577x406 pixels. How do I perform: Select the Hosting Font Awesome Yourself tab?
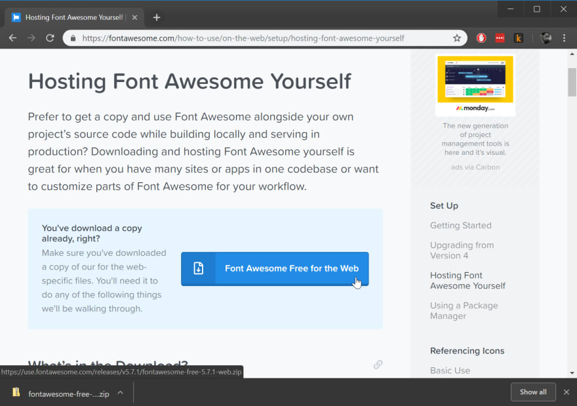(x=73, y=17)
